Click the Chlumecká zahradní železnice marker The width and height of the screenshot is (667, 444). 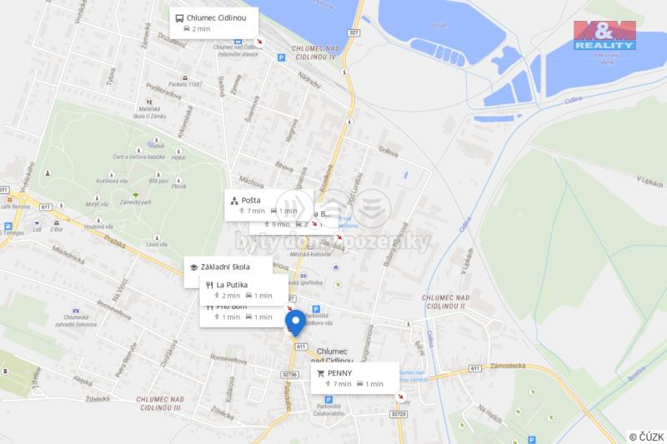click(76, 311)
